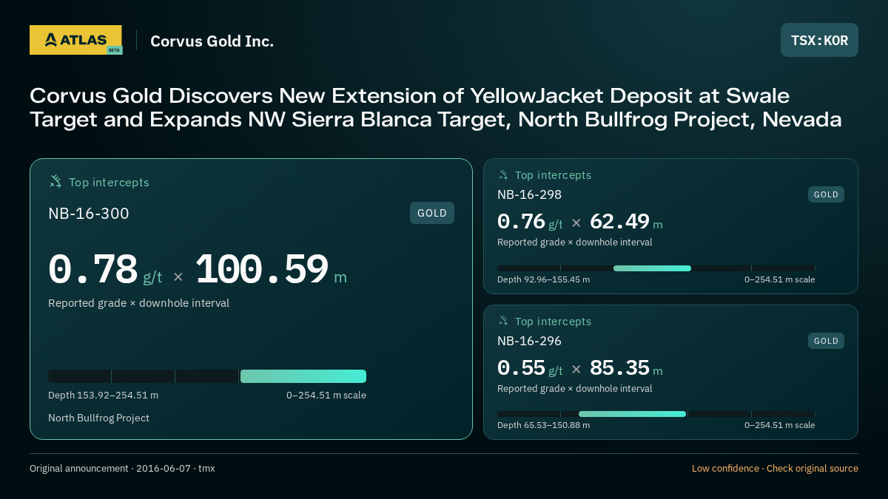Image resolution: width=888 pixels, height=499 pixels.
Task: Open the Check original source link
Action: (x=813, y=468)
